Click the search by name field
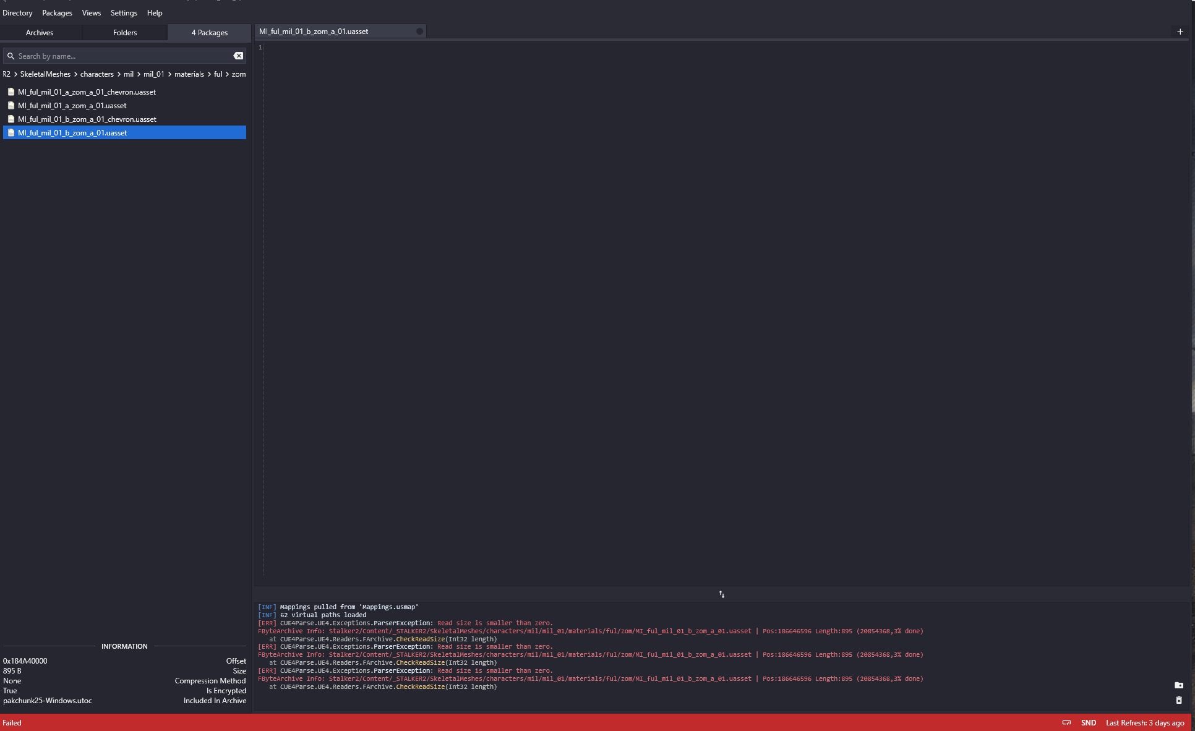 tap(124, 56)
